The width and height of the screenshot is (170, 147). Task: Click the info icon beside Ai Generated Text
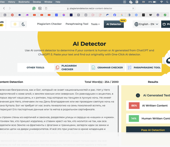[x=138, y=95]
